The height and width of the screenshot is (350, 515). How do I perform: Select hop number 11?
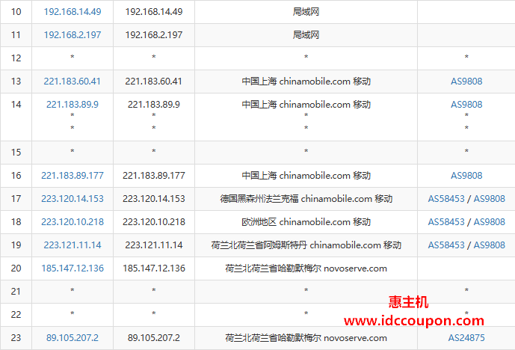(x=16, y=35)
